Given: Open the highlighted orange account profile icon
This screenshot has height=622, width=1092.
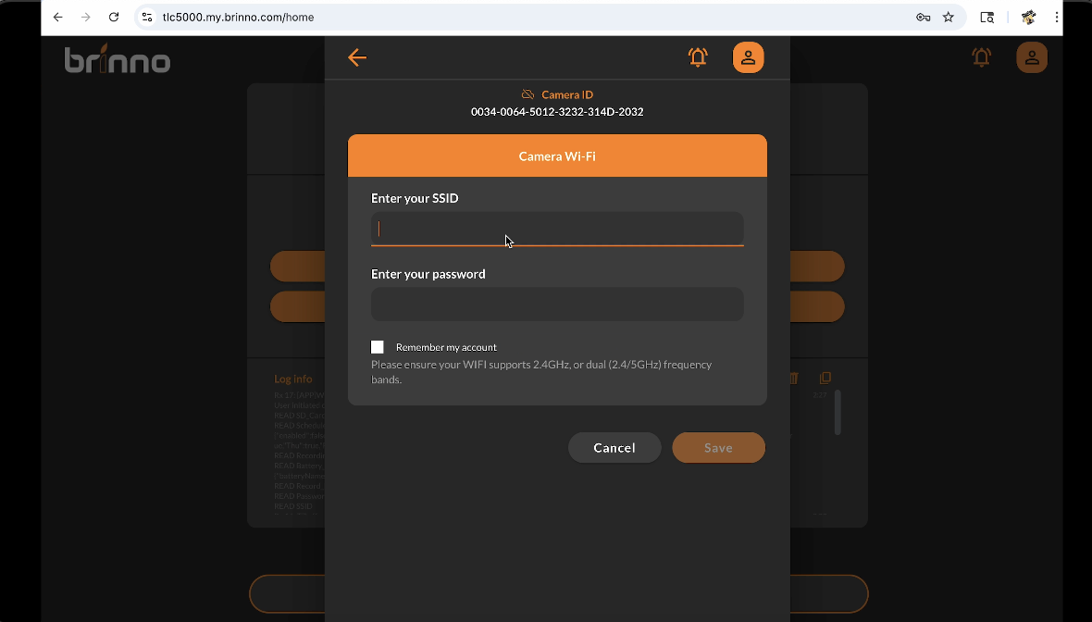Looking at the screenshot, I should pyautogui.click(x=748, y=57).
